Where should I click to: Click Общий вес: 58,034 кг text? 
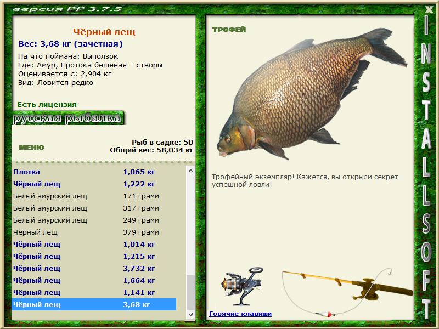click(151, 150)
